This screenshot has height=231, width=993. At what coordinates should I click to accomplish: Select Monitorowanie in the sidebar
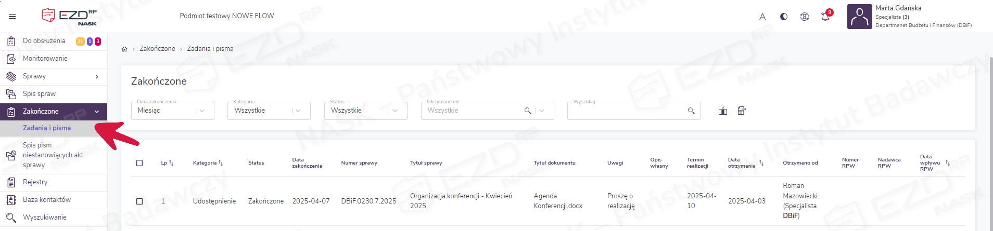pos(45,59)
